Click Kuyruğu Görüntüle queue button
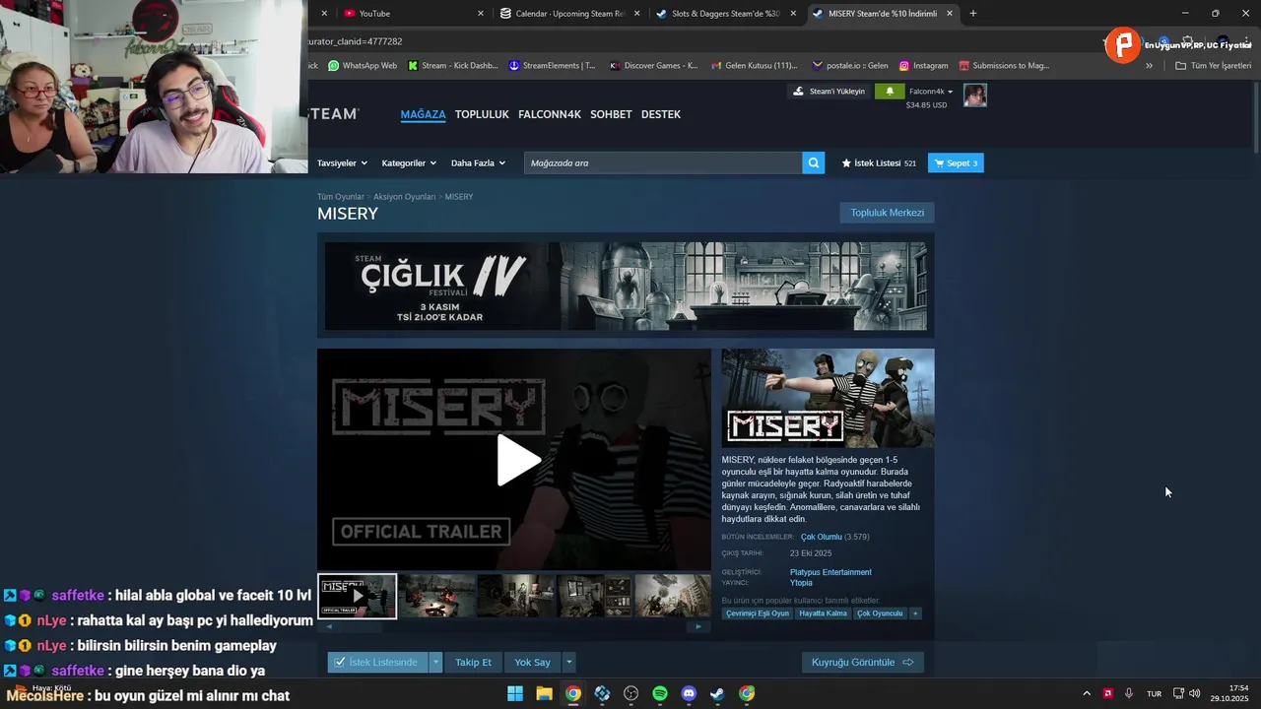Screen dimensions: 1261x709 862,662
